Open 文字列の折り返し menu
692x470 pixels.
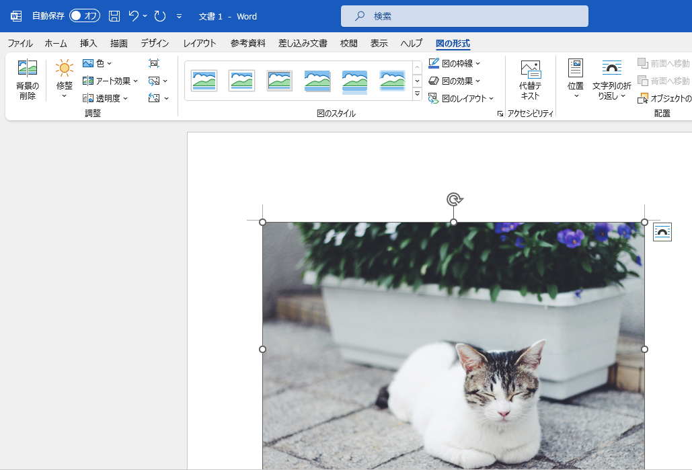(612, 79)
